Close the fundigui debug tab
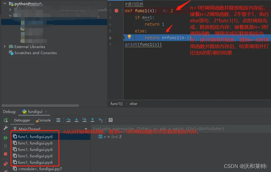 point(46,112)
